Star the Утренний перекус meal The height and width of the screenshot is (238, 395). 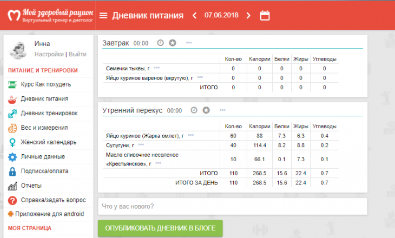pyautogui.click(x=206, y=110)
